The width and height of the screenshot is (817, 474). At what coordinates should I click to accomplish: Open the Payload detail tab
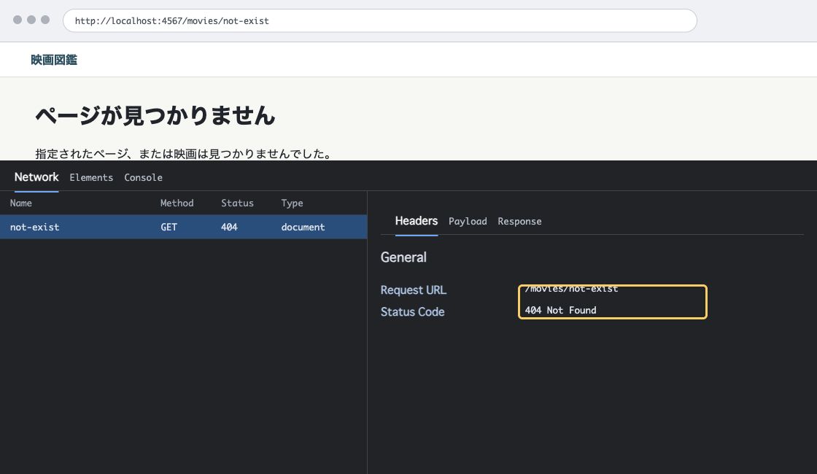pyautogui.click(x=468, y=222)
